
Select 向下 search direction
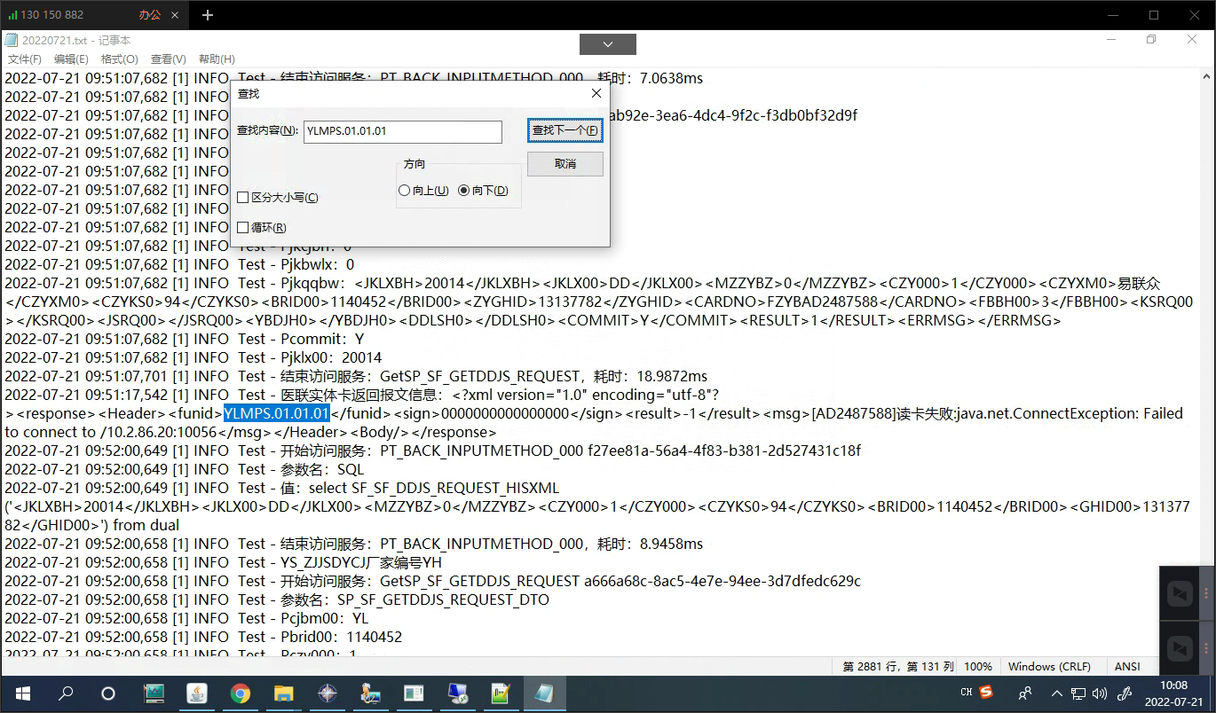tap(463, 191)
